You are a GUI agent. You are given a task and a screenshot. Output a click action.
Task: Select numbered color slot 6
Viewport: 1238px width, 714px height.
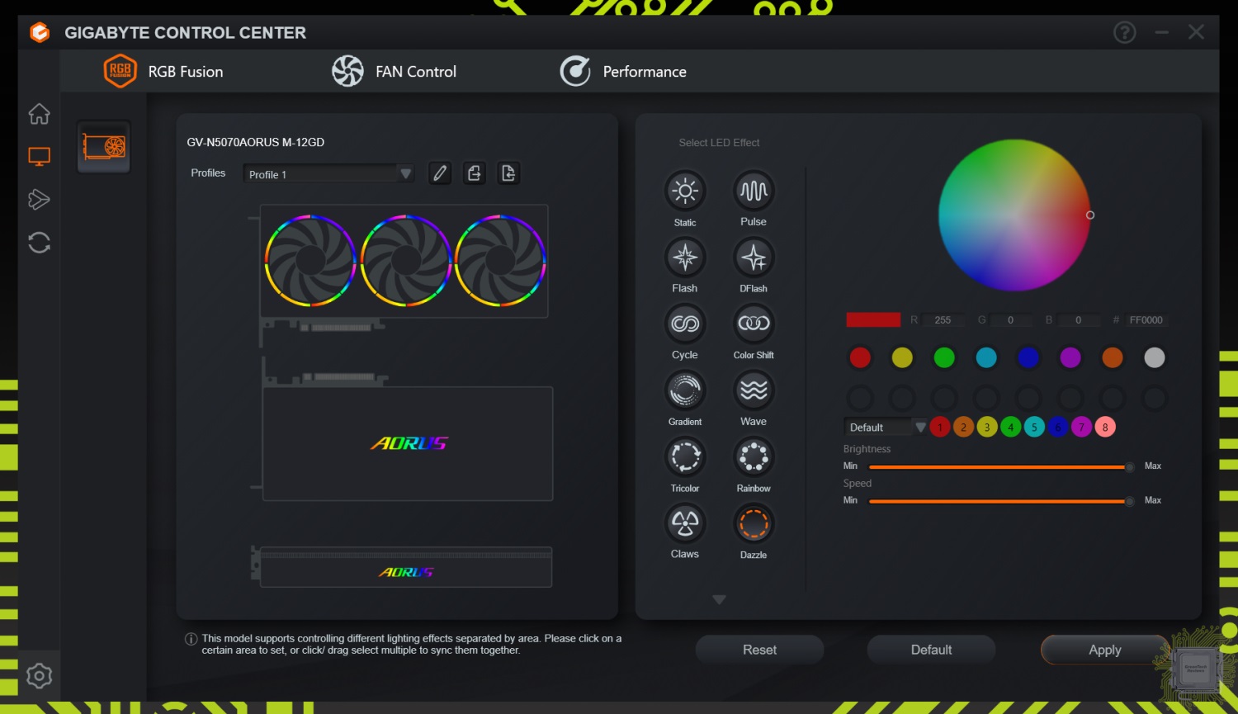pos(1058,427)
